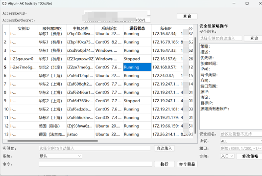Viewport: 262px width, 176px height.
Task: Click the horizontal scrollbar of instance table
Action: (52, 141)
